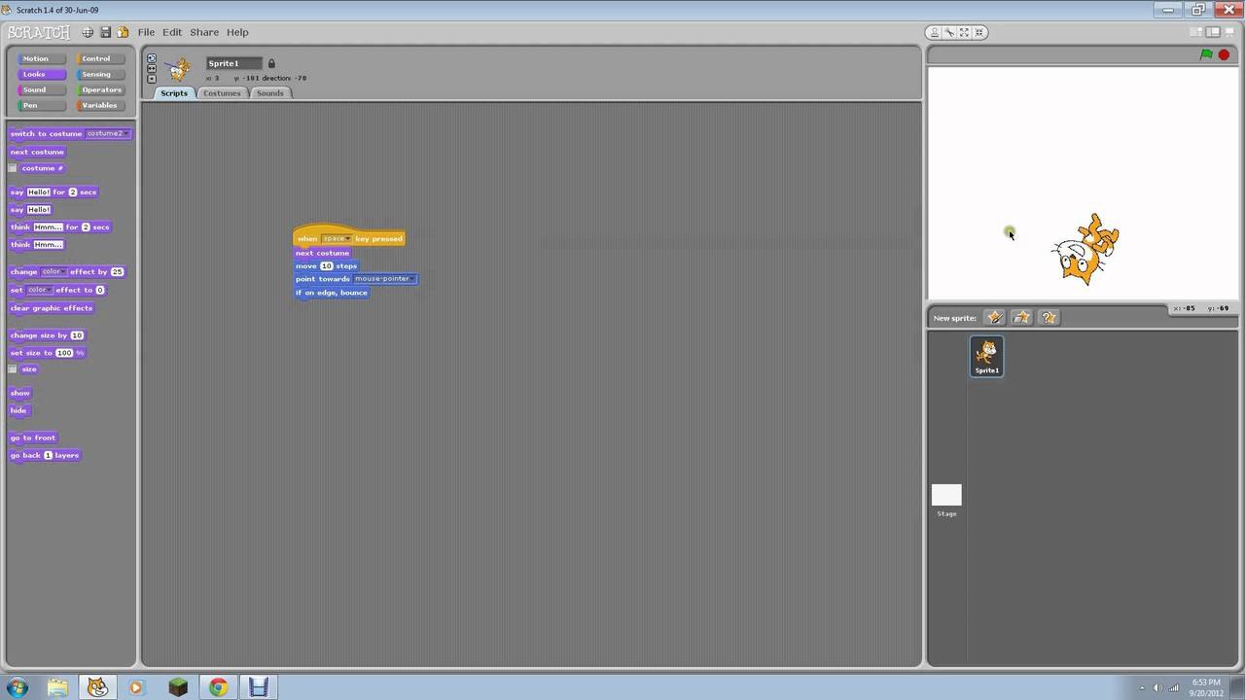Open costume2 dropdown in switch to costume block
Image resolution: width=1245 pixels, height=700 pixels.
point(107,134)
